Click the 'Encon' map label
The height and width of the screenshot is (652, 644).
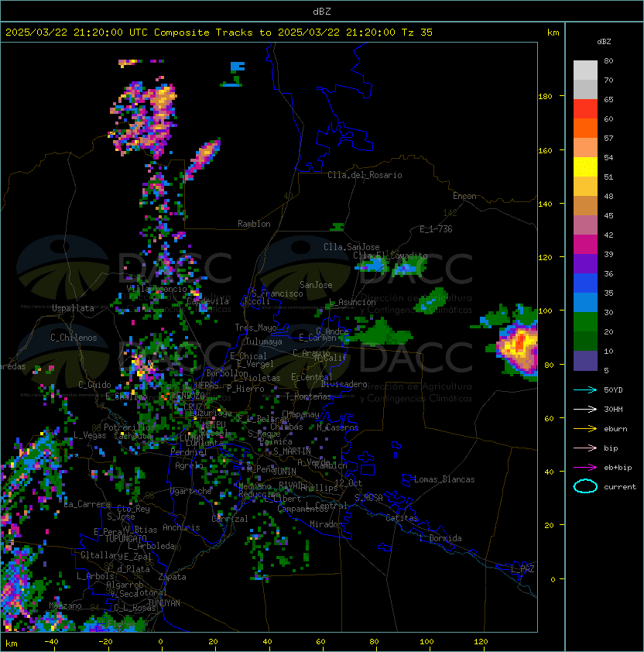464,196
